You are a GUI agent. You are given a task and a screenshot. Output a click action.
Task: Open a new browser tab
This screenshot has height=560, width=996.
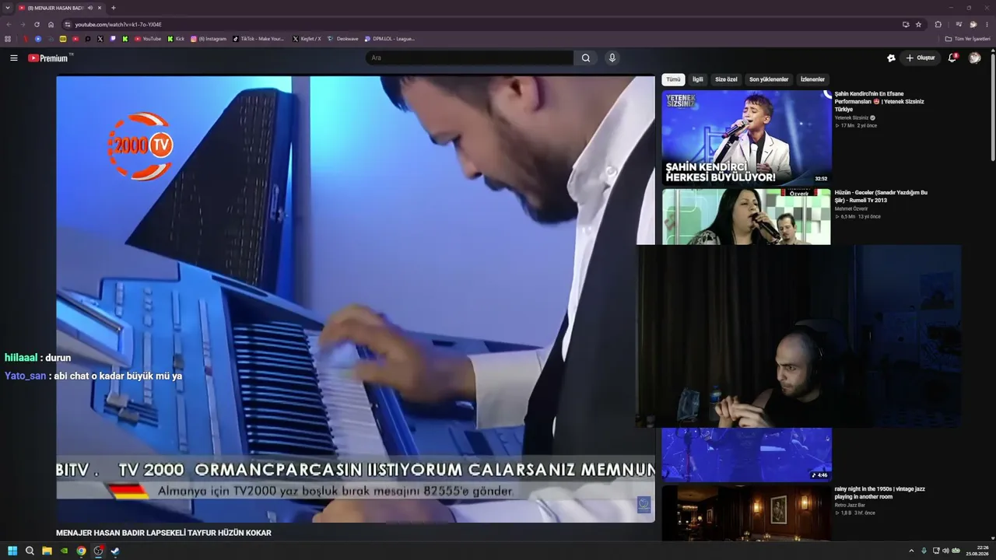coord(114,8)
